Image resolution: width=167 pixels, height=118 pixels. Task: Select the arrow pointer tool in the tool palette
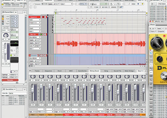tap(151, 53)
